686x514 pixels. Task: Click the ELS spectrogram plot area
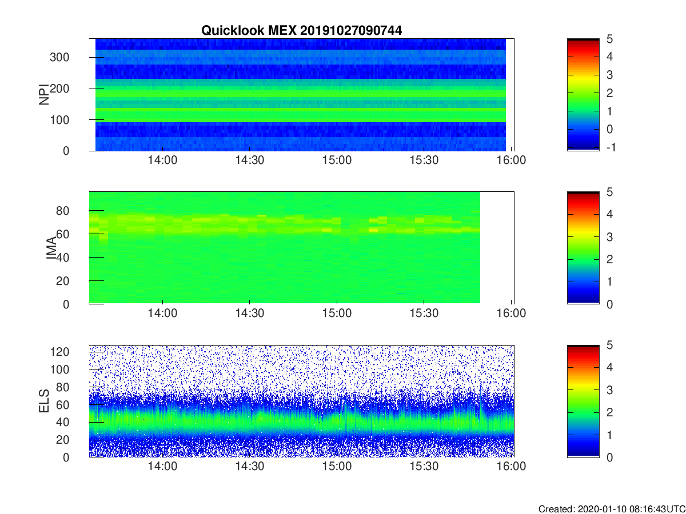pyautogui.click(x=301, y=401)
